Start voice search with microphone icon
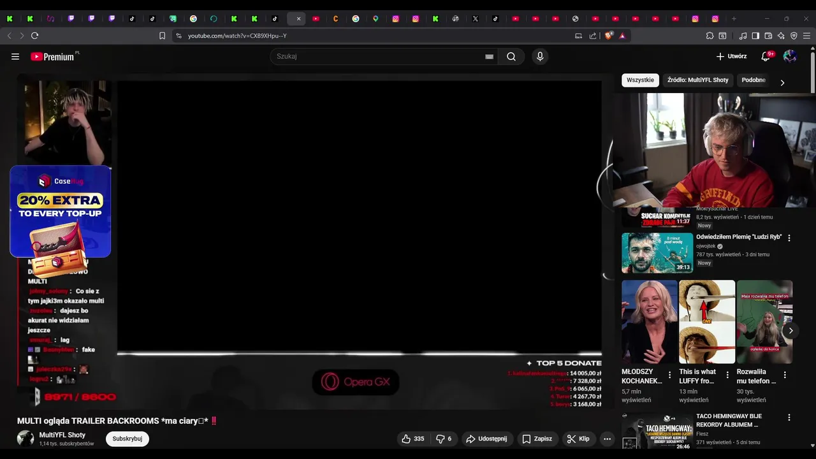 tap(540, 57)
